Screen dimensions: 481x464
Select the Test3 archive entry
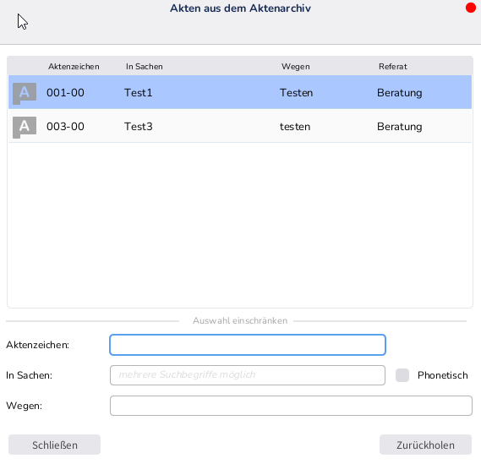pyautogui.click(x=240, y=126)
